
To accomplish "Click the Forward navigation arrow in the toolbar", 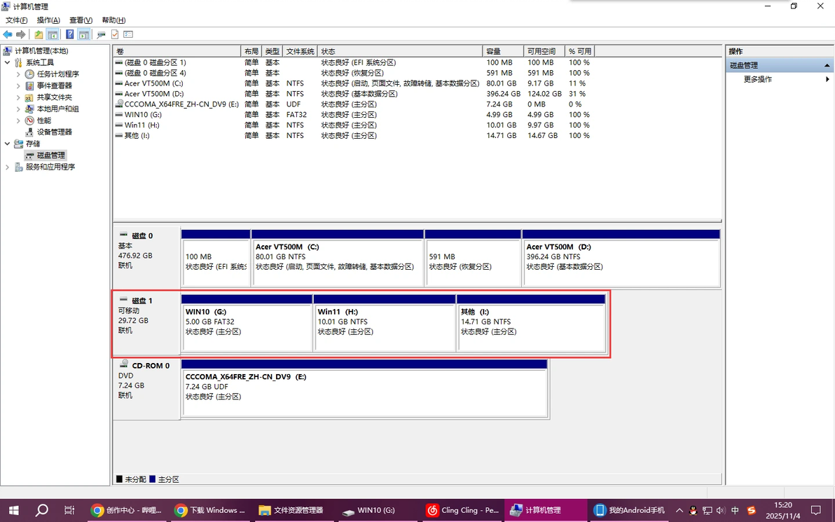I will pyautogui.click(x=20, y=34).
